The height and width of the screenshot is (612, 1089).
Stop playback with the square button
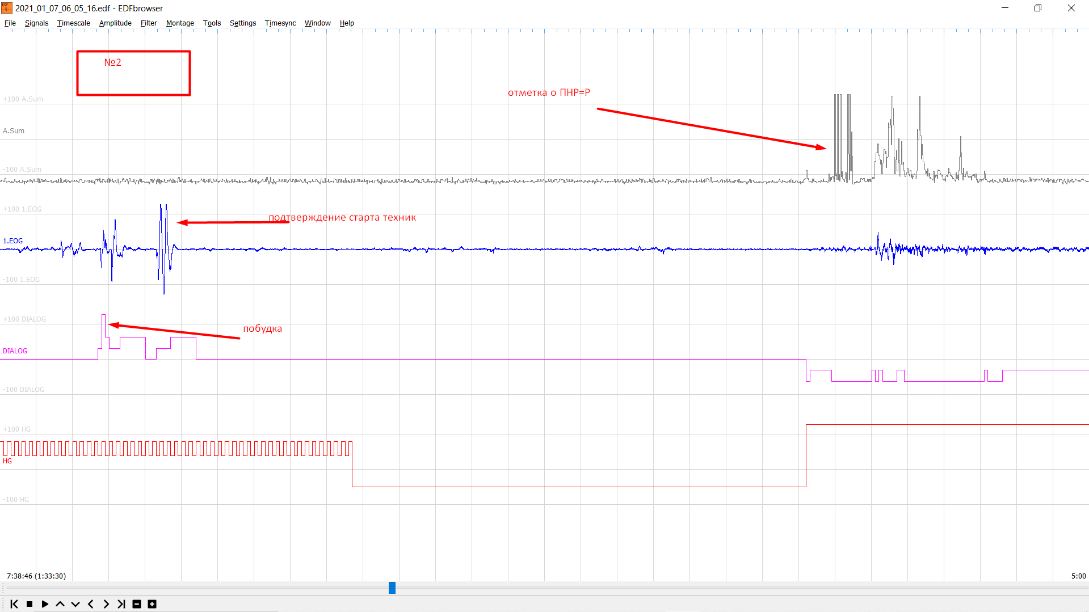[x=30, y=604]
